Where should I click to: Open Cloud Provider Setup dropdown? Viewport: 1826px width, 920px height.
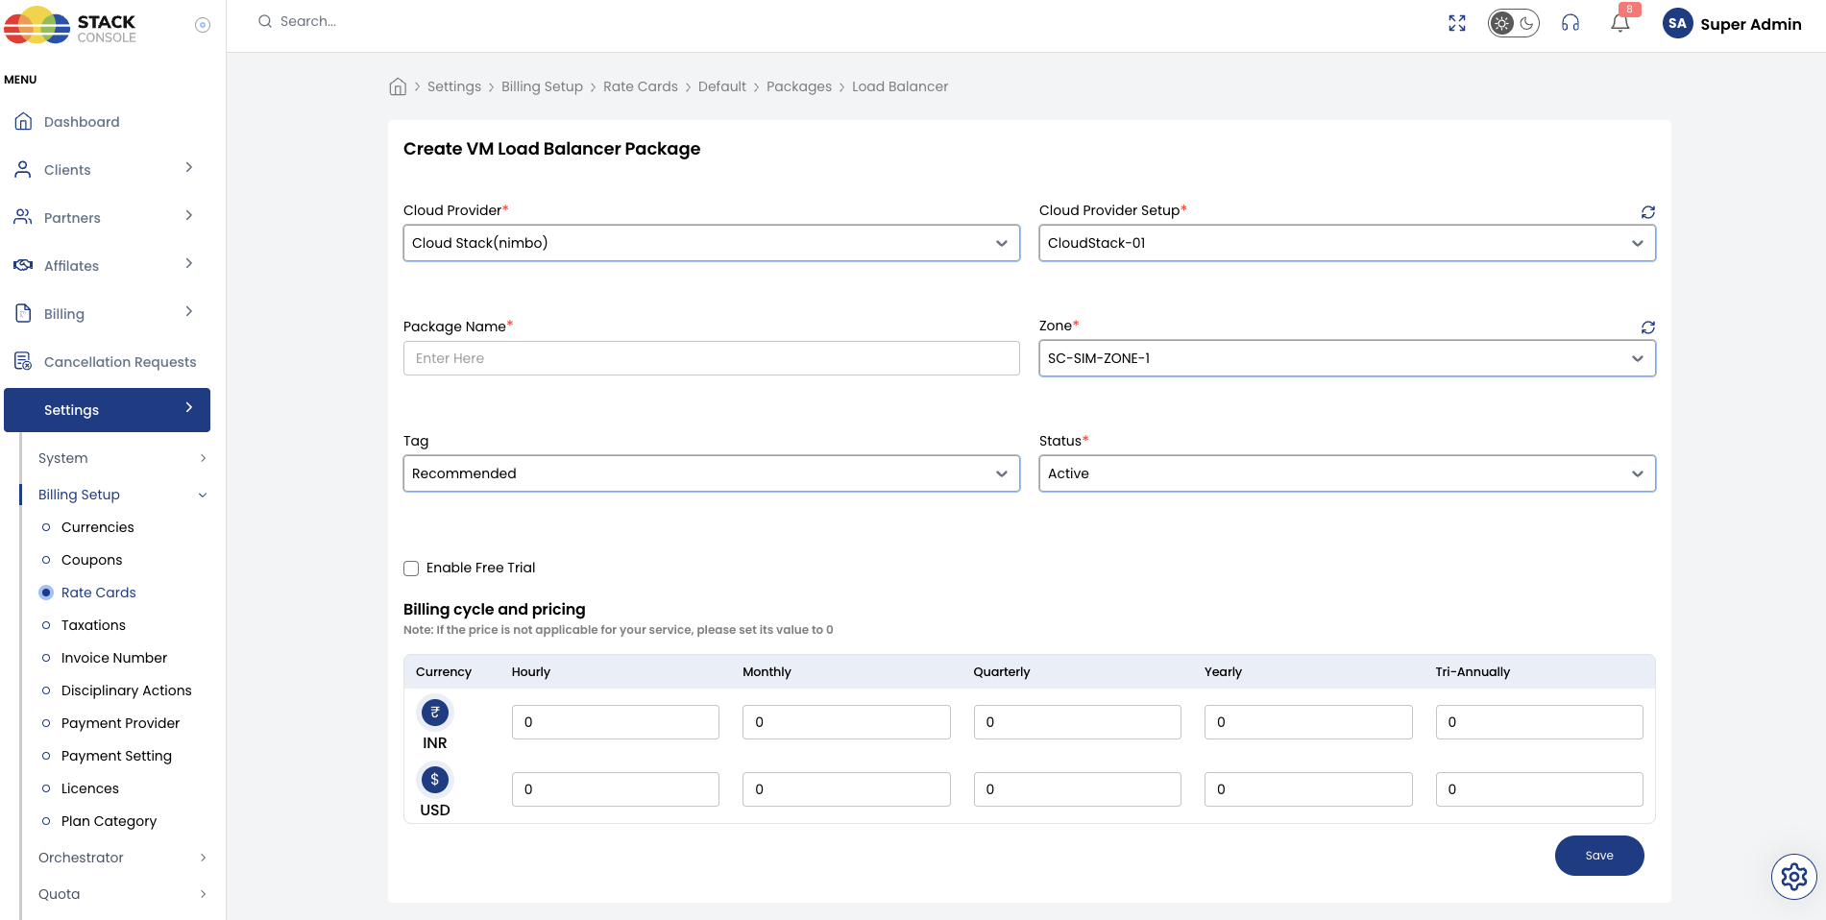(1348, 243)
